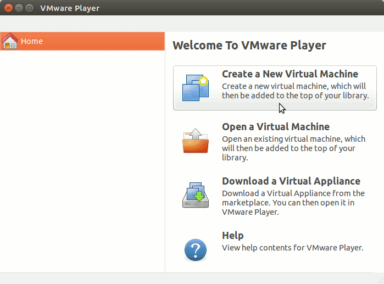Minimize the VMware Player window
384x284 pixels.
click(x=19, y=8)
